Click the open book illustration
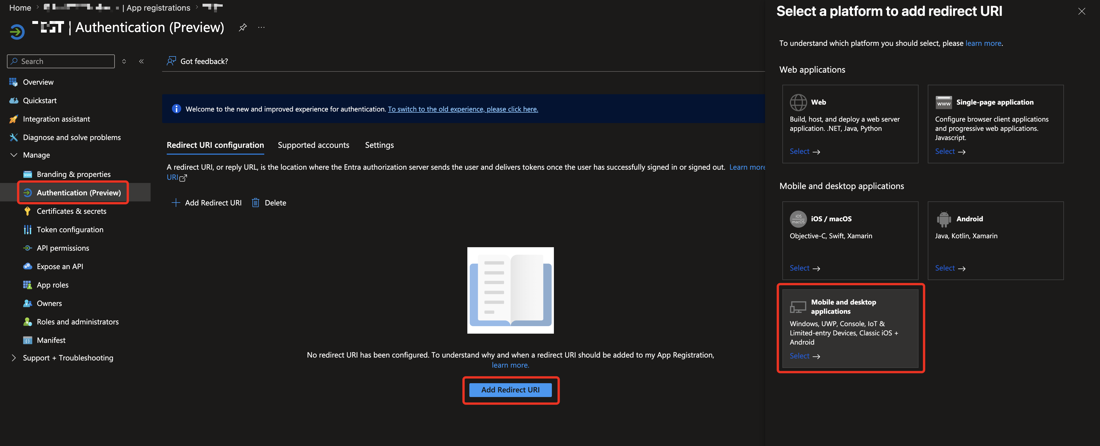Viewport: 1100px width, 446px height. [510, 290]
